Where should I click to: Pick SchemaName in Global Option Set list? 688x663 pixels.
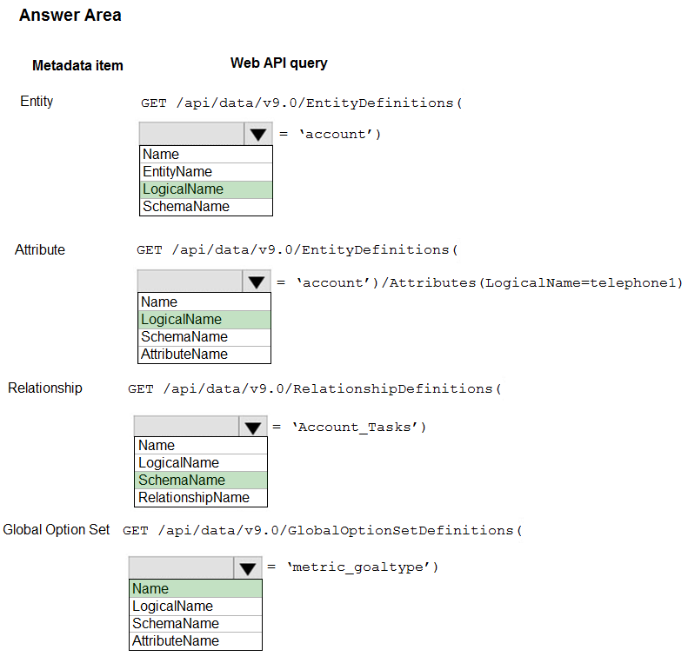pos(196,624)
